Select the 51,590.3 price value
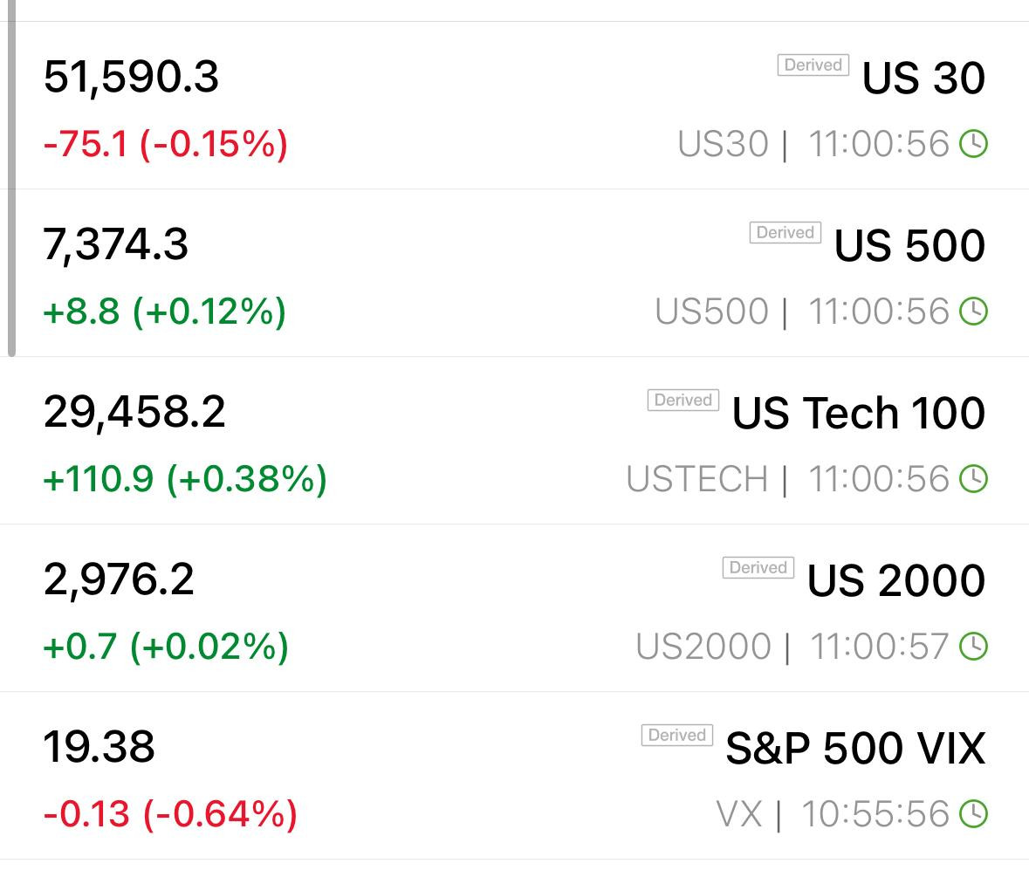Image resolution: width=1029 pixels, height=870 pixels. pos(131,78)
